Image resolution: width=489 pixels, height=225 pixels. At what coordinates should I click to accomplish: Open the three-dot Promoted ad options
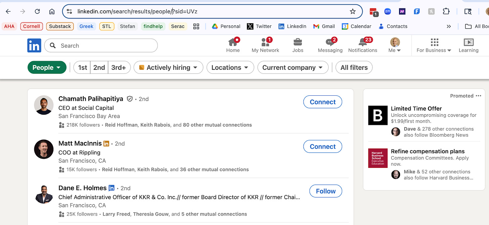pyautogui.click(x=479, y=96)
